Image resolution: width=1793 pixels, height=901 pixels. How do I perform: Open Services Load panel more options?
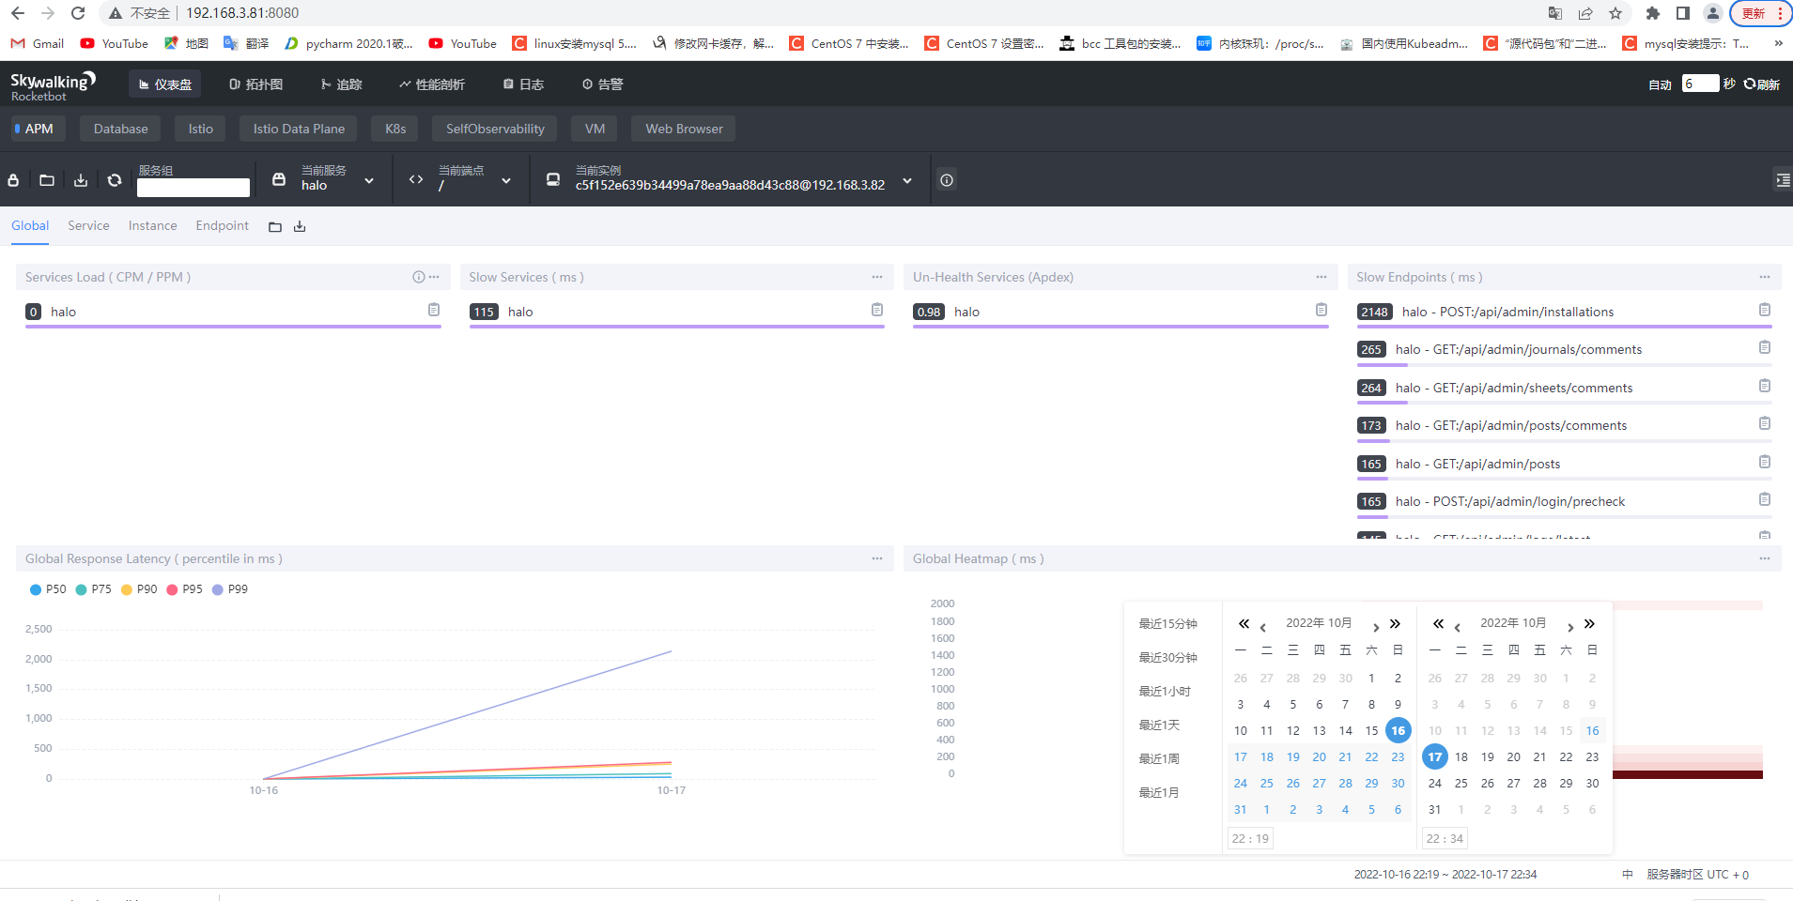[x=434, y=277]
